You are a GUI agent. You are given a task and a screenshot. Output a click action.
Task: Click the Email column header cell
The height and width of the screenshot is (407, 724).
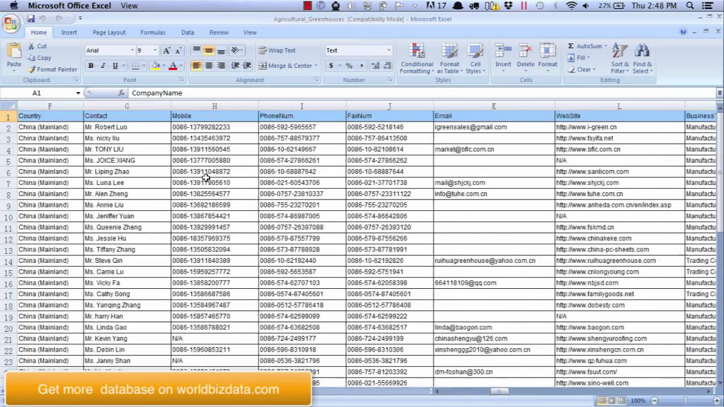pos(494,116)
